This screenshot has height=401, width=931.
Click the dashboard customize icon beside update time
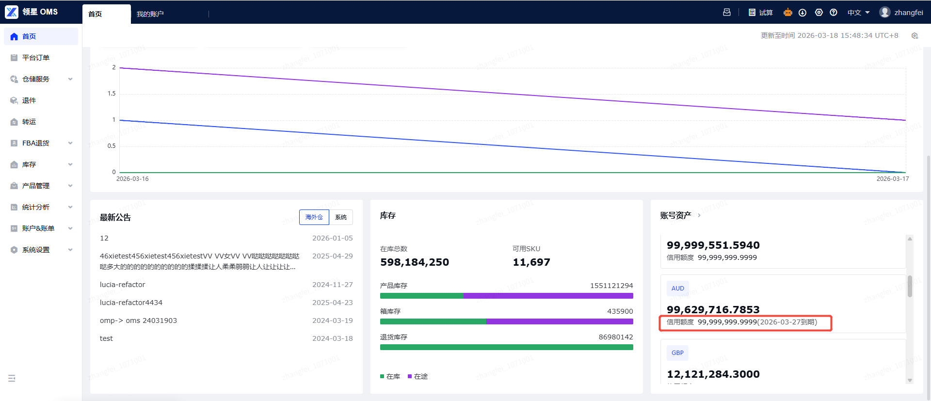[915, 35]
